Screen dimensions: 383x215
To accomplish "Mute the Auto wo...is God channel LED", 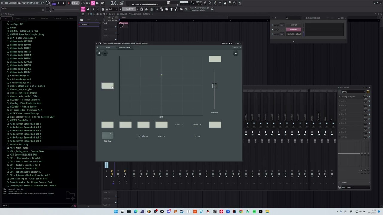I will click(272, 34).
